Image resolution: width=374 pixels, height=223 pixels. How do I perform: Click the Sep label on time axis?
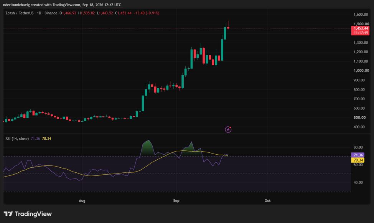(x=176, y=201)
